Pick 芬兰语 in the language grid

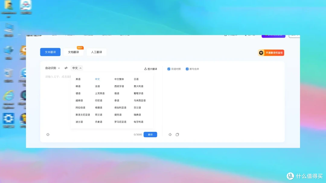(137, 108)
